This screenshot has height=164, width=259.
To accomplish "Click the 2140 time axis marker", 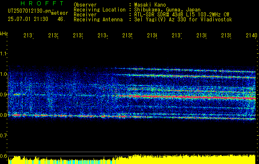I will point(252,36).
